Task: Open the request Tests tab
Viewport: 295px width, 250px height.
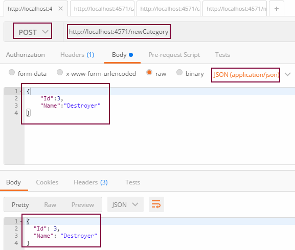Action: [222, 55]
